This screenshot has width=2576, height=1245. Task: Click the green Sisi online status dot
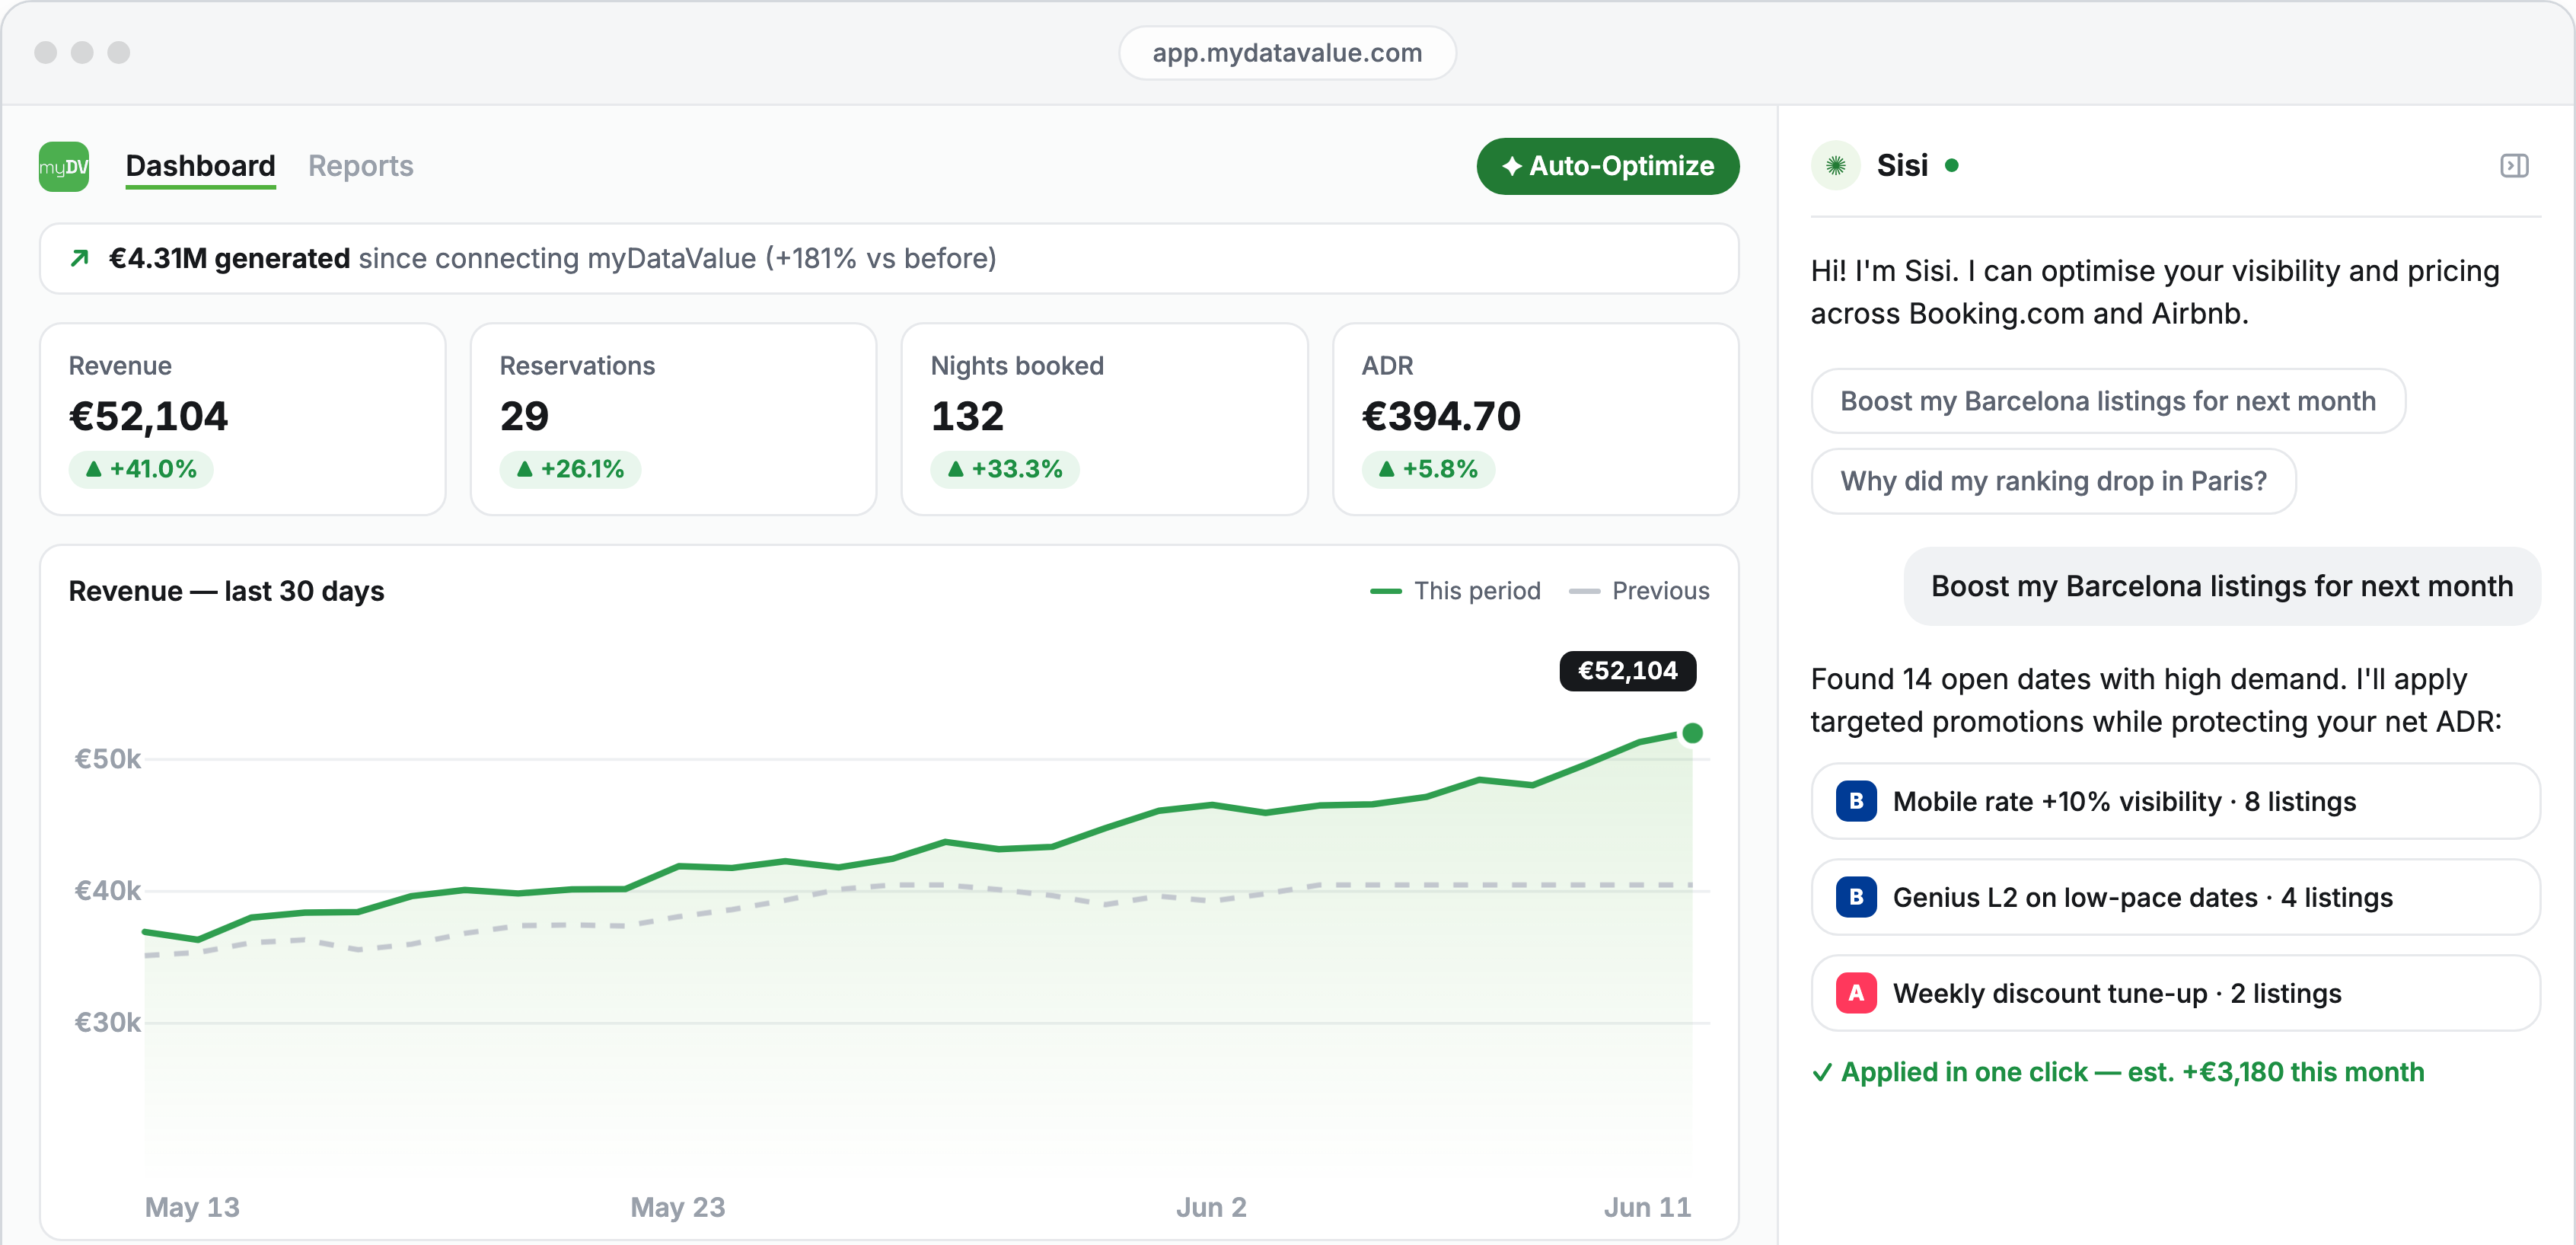pyautogui.click(x=1951, y=166)
